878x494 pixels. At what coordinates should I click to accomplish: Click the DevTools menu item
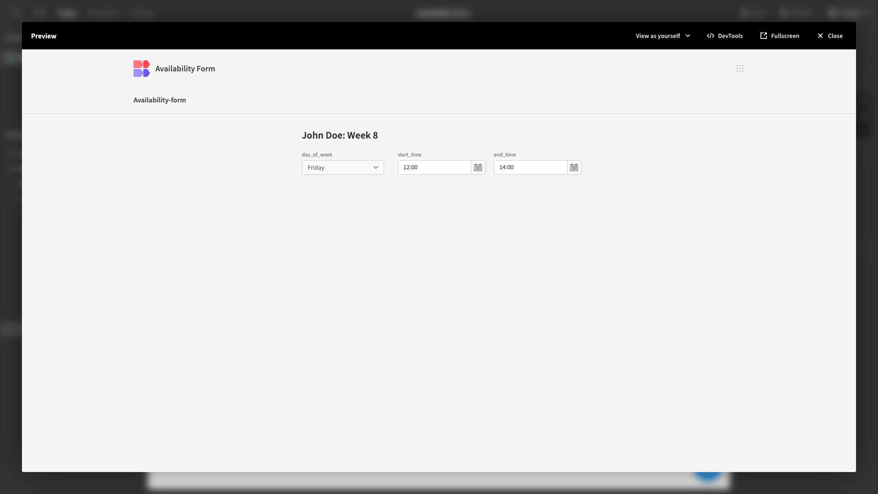click(724, 36)
